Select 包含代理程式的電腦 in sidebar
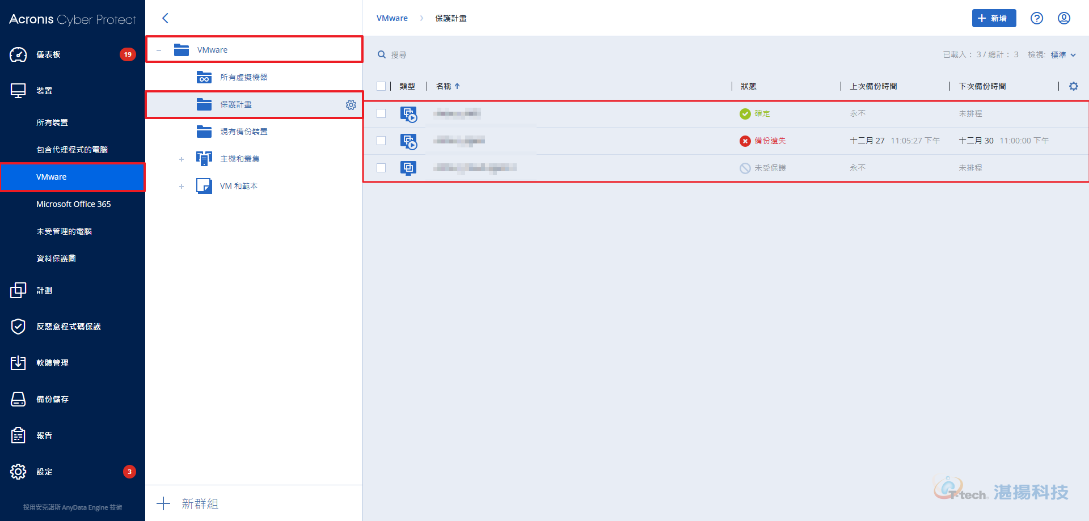 [x=73, y=150]
